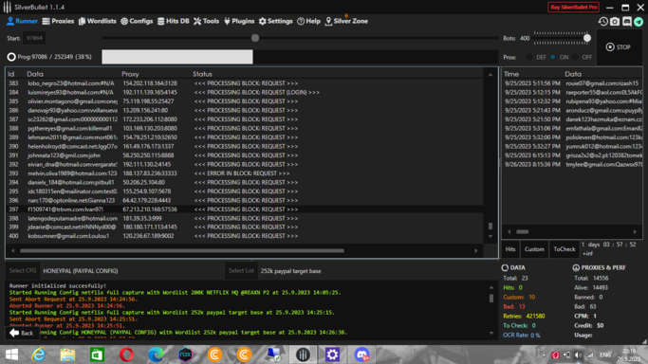Click the log panel scroll up arrow
Screen dimensions: 648x364
[x=491, y=287]
